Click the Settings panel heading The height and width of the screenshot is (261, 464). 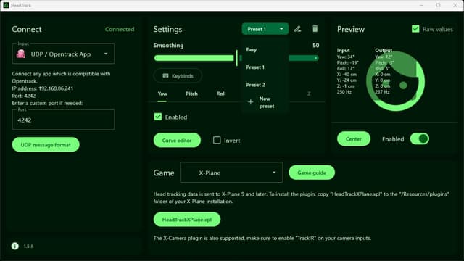[x=167, y=29]
